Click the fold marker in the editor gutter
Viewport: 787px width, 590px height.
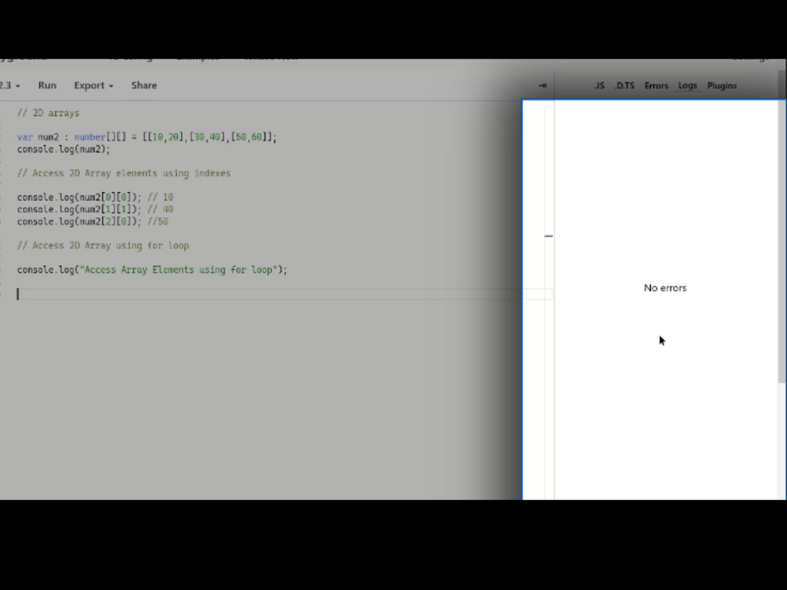(548, 236)
